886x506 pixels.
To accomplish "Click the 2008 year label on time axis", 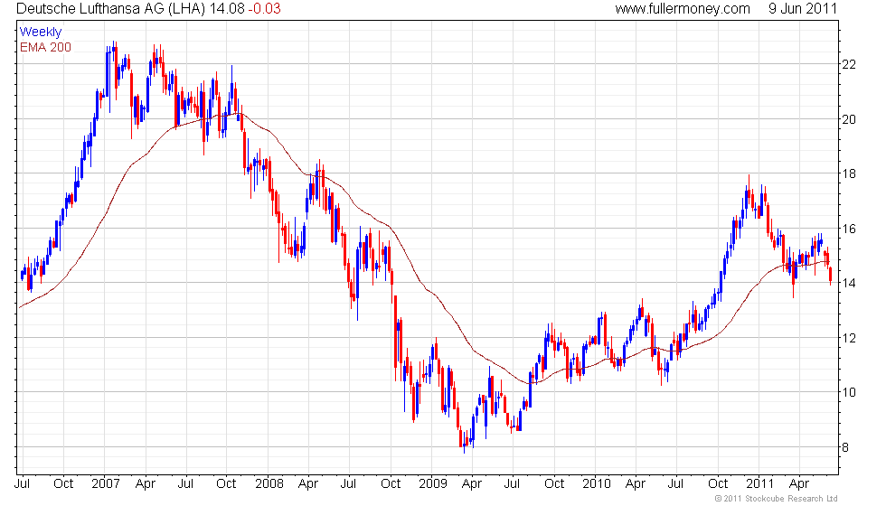I will pyautogui.click(x=269, y=484).
